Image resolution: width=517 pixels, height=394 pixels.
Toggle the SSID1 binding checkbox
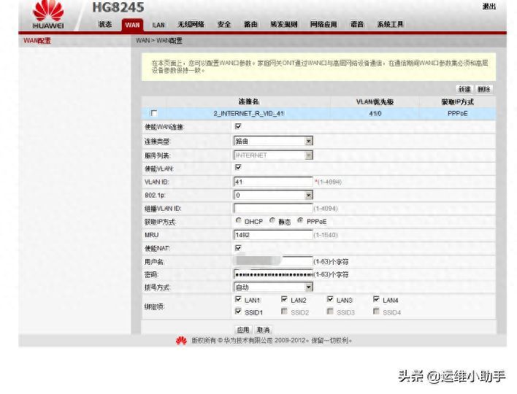coord(238,312)
